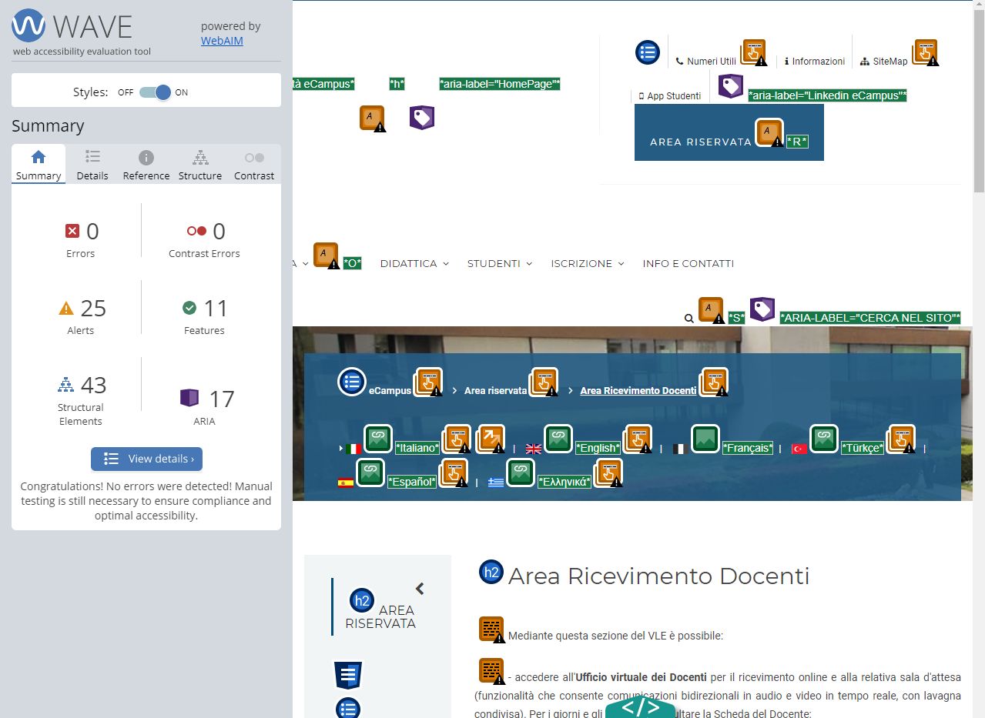
Task: Click the View details button
Action: coord(146,459)
